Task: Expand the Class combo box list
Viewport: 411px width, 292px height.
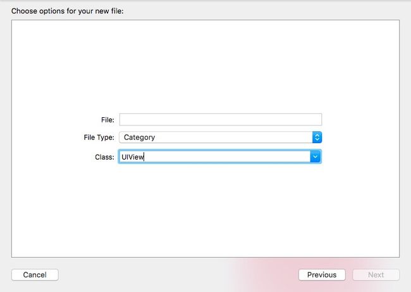Action: (316, 156)
